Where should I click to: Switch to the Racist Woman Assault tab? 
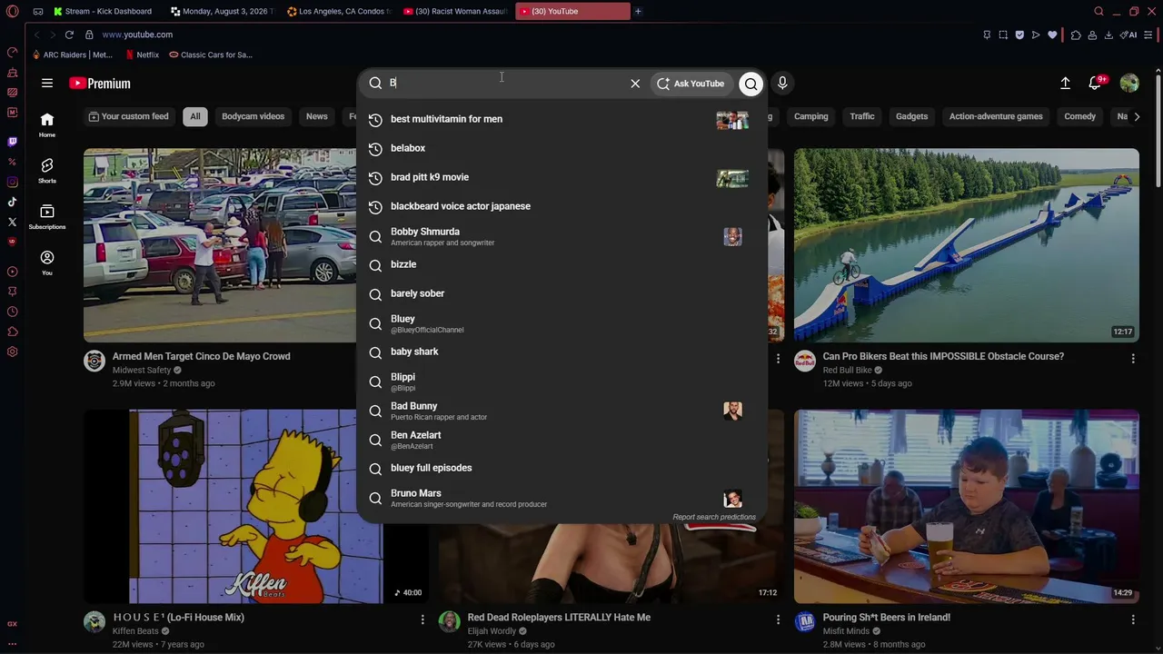454,11
